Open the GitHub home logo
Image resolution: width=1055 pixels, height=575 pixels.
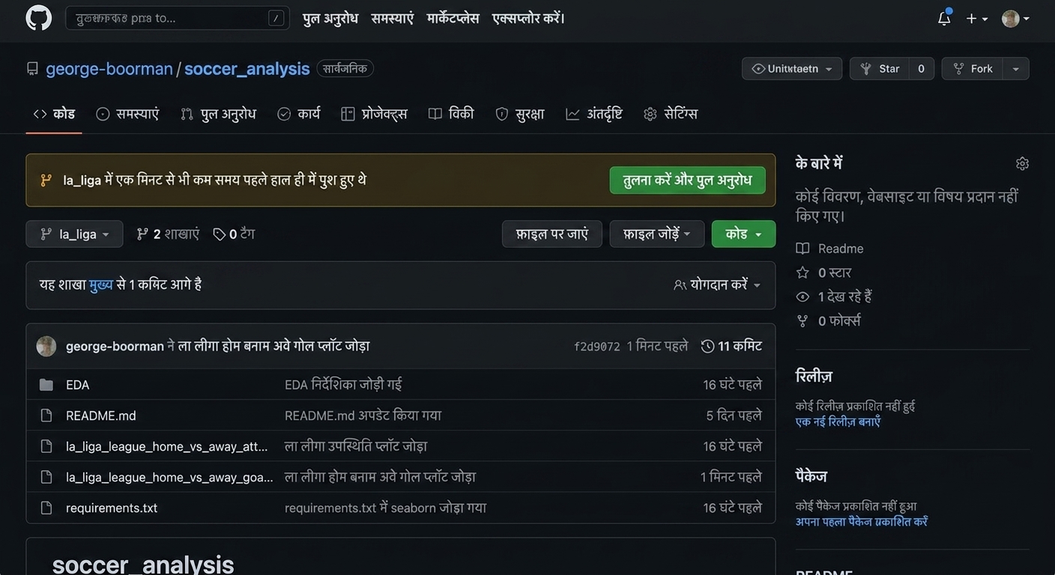pyautogui.click(x=39, y=18)
